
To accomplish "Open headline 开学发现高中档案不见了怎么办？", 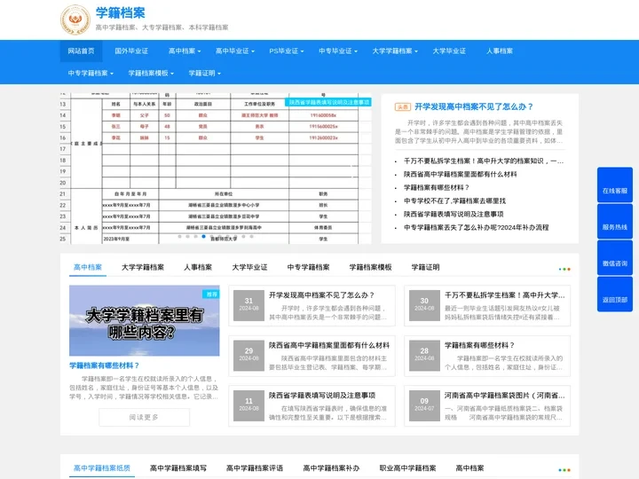I will point(474,106).
